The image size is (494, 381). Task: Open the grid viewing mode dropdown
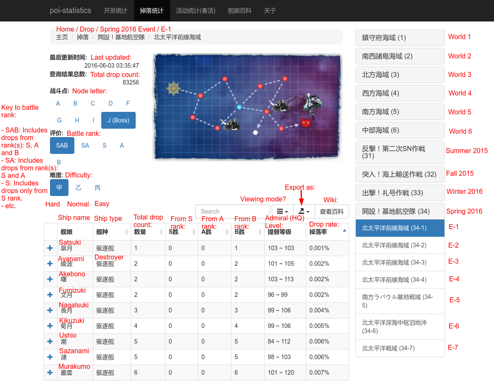(282, 211)
